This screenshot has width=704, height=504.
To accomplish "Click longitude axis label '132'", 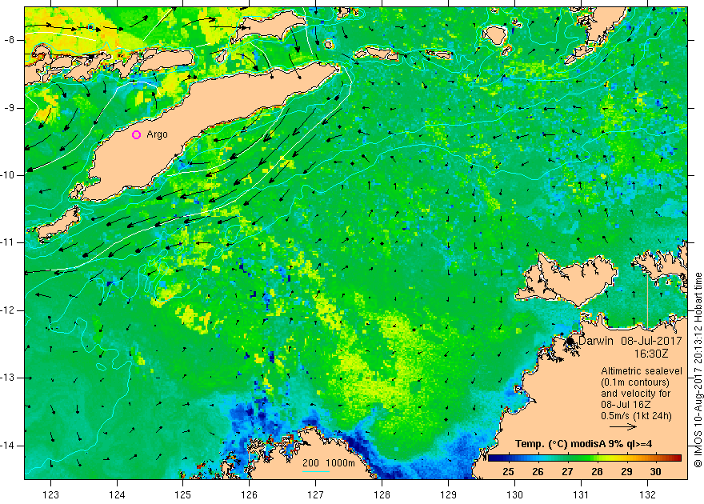I will [647, 494].
